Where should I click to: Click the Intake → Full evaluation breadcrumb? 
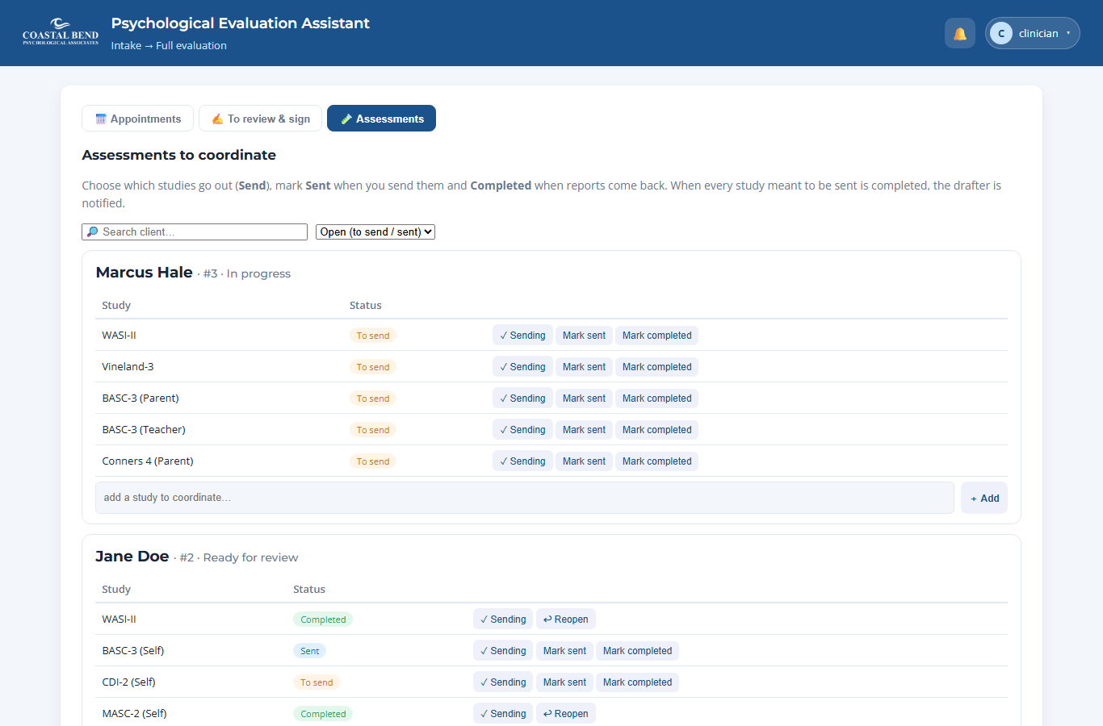169,46
